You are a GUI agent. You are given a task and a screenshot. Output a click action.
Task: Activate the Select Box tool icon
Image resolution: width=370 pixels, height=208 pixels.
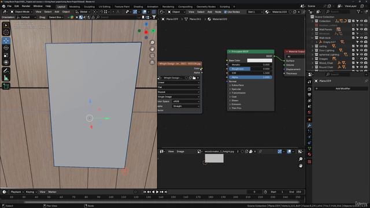coord(6,25)
